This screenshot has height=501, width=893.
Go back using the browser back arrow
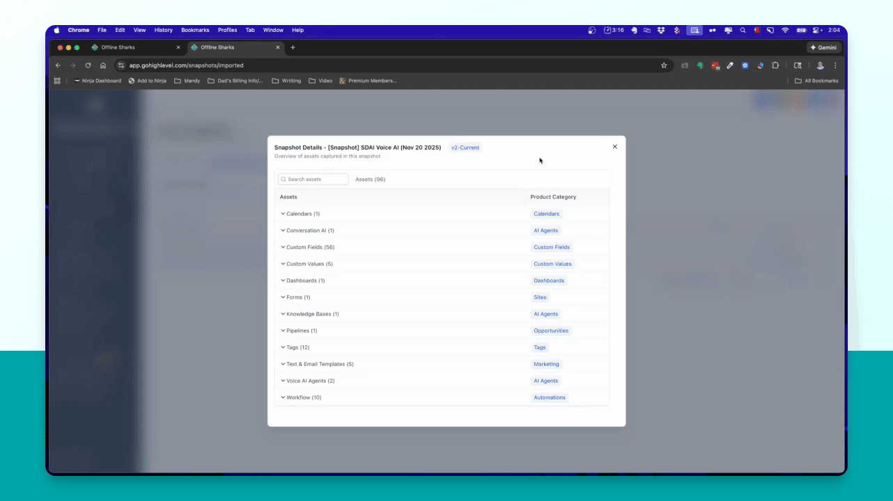pos(58,65)
